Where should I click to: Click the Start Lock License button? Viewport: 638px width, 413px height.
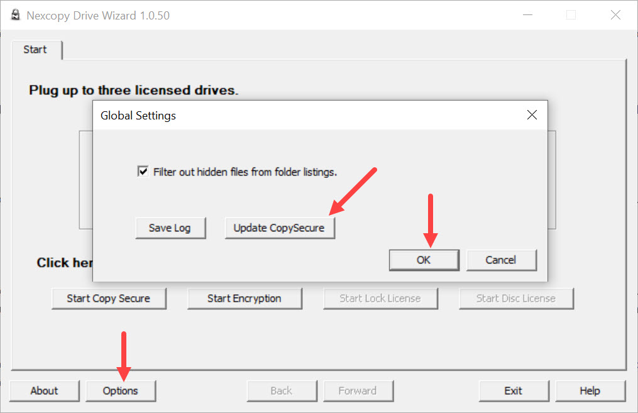click(380, 299)
